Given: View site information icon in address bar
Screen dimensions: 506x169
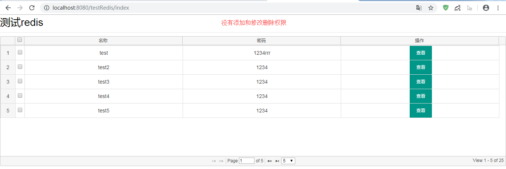Looking at the screenshot, I should click(47, 8).
